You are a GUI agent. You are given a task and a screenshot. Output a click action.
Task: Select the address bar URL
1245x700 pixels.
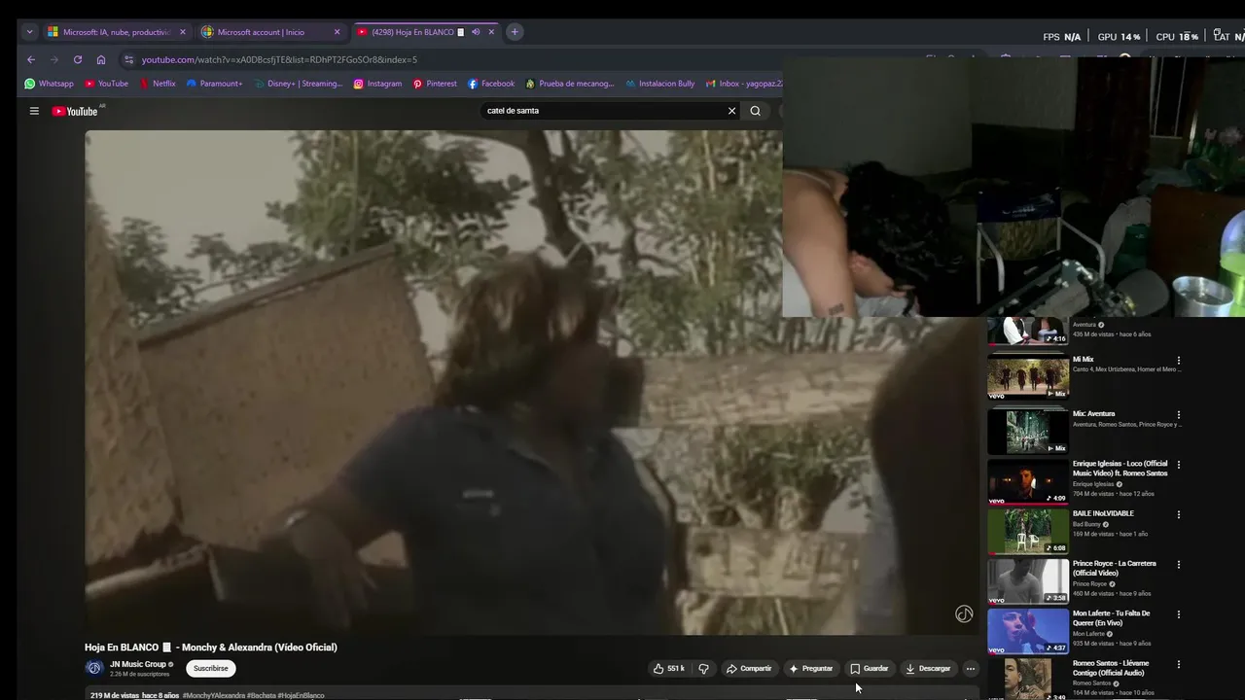279,59
